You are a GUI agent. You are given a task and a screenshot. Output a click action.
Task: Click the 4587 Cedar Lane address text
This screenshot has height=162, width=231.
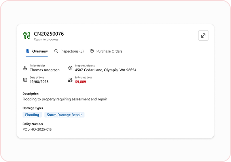coord(106,70)
